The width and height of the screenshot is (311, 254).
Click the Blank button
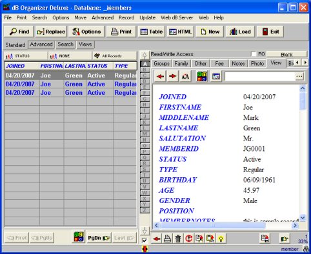tap(286, 54)
